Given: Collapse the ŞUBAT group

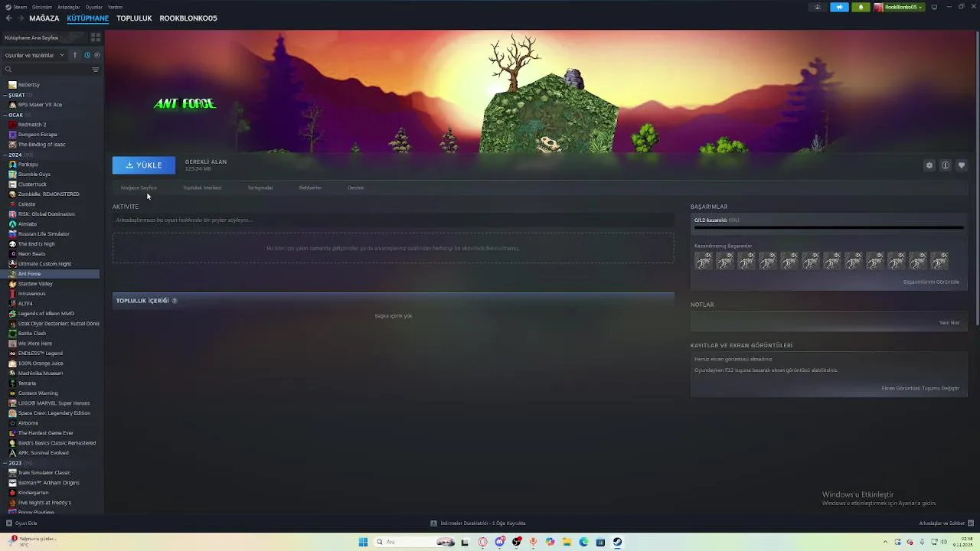Looking at the screenshot, I should pos(17,95).
